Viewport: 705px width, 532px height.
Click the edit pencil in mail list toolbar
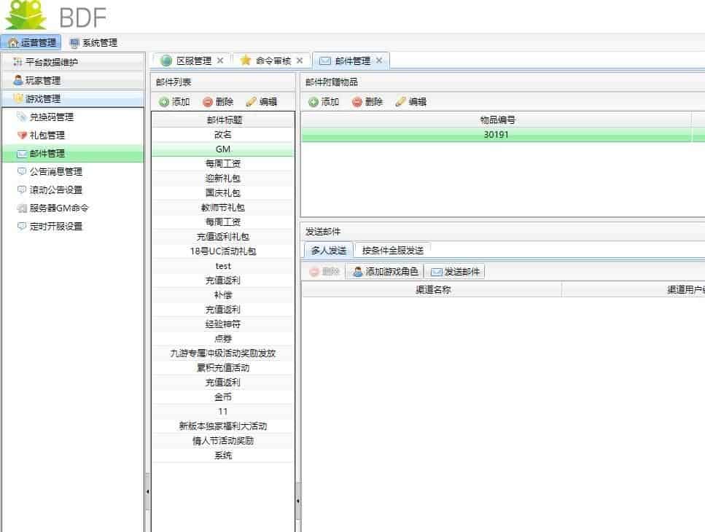click(x=252, y=102)
